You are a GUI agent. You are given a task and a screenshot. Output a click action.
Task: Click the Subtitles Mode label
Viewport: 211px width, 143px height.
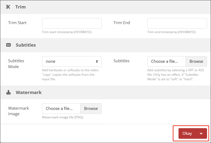click(x=16, y=64)
